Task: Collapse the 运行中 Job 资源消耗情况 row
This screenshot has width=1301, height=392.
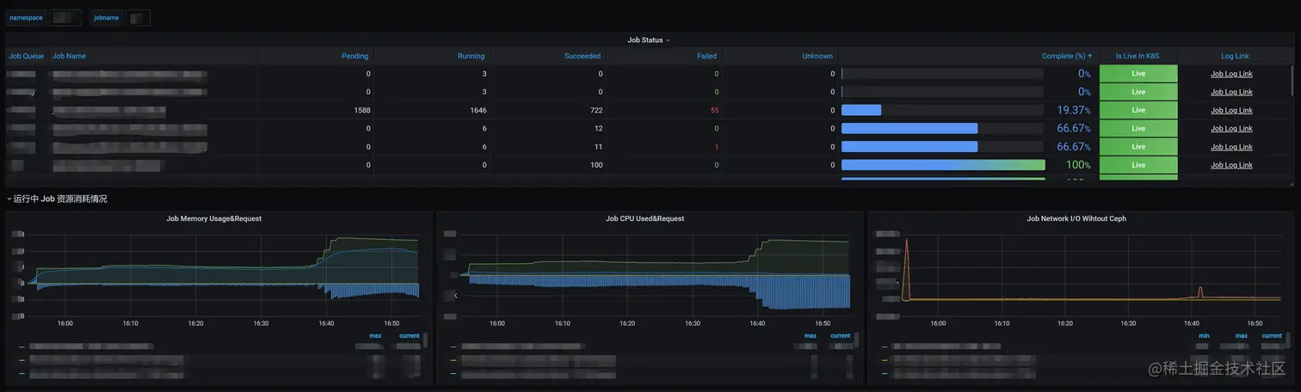Action: tap(57, 199)
